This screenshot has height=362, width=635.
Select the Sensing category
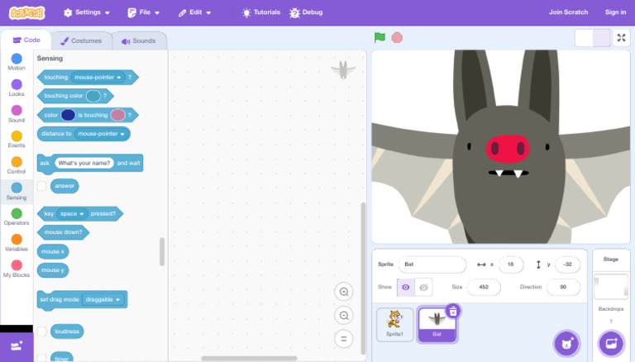[17, 191]
